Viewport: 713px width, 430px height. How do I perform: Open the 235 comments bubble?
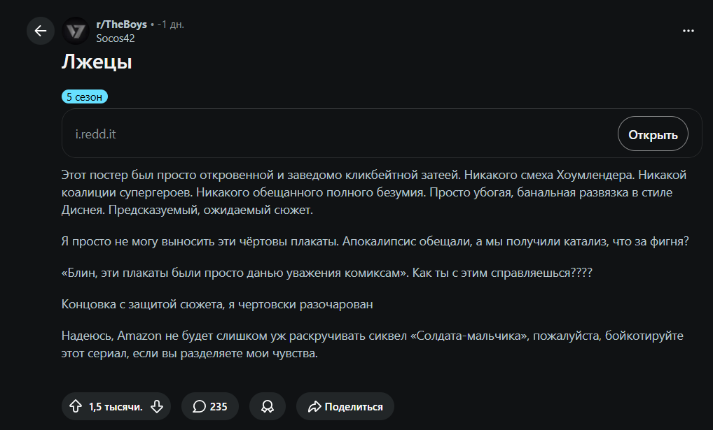pyautogui.click(x=210, y=406)
